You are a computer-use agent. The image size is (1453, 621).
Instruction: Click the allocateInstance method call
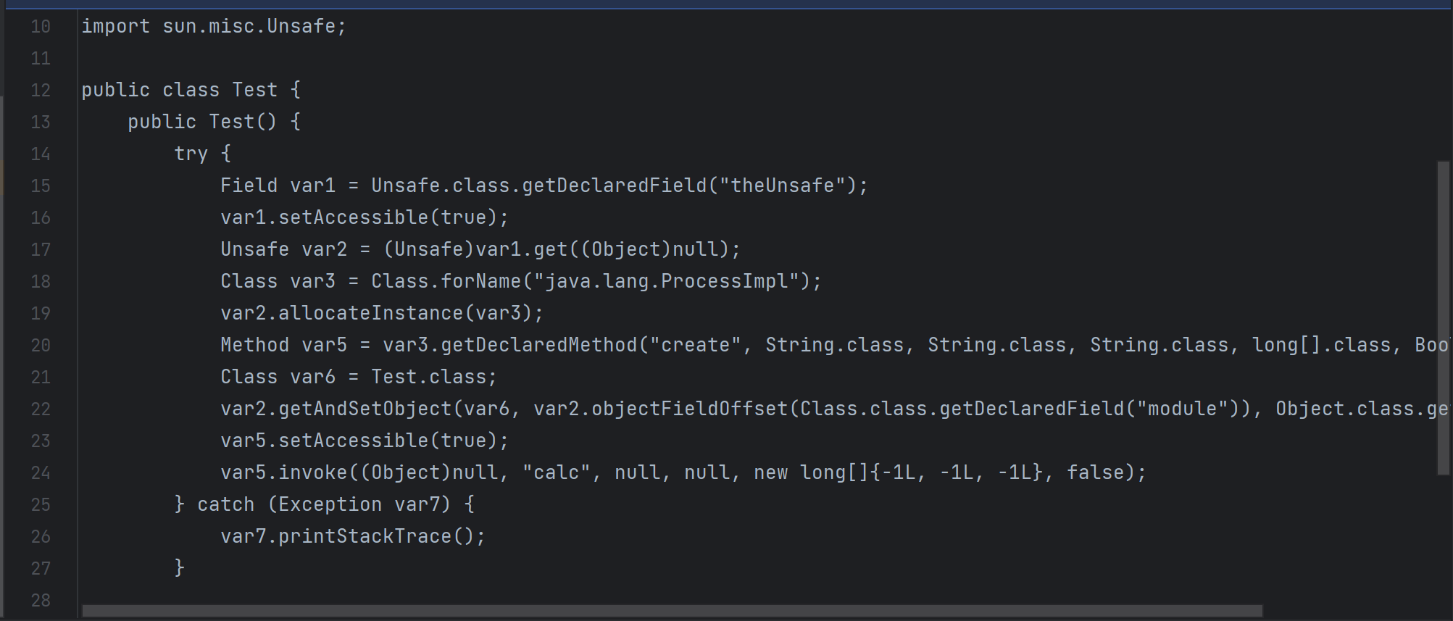[x=370, y=314]
